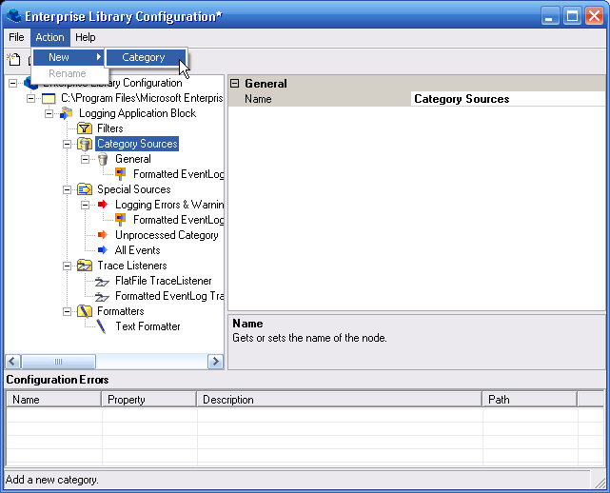Screen dimensions: 610x493
Task: Collapse the Logging Application Block node
Action: (49, 113)
